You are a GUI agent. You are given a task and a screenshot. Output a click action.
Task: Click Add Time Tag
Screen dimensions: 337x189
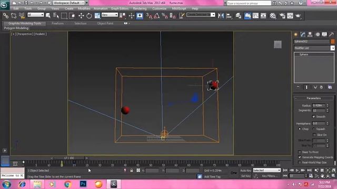(x=212, y=176)
